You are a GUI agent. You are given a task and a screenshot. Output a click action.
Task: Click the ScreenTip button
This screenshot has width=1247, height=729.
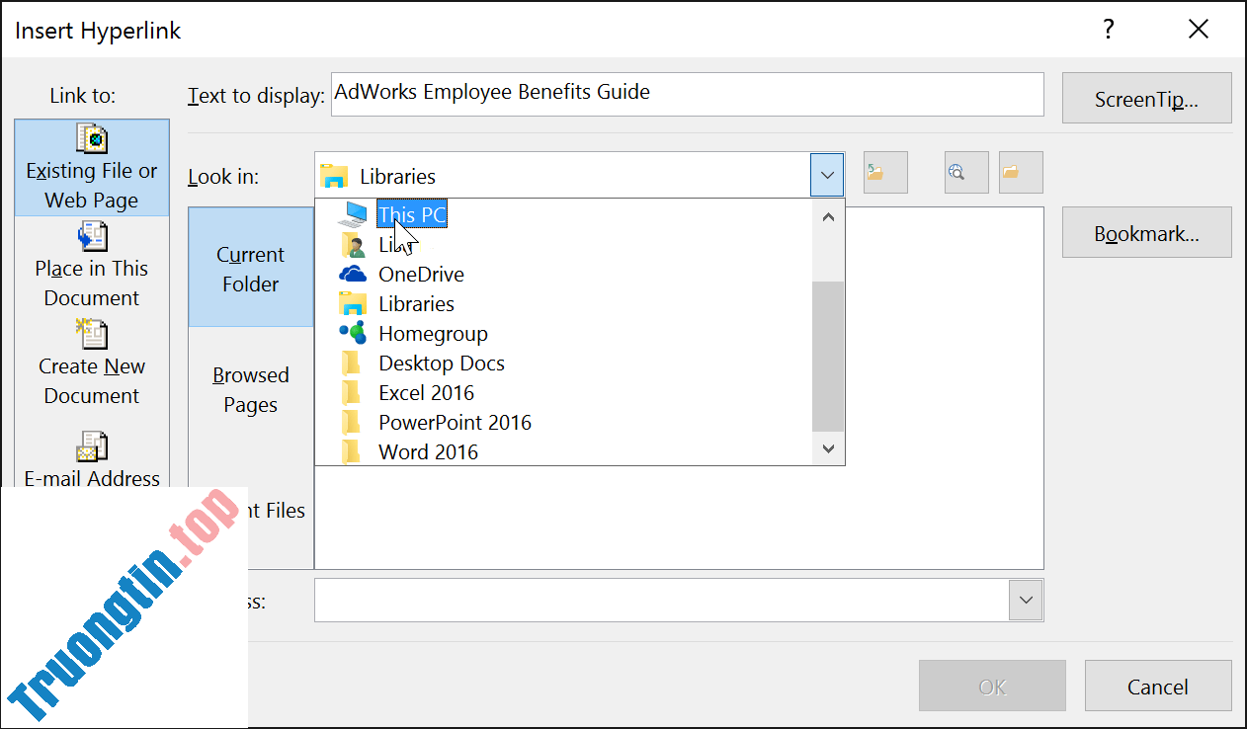[1146, 98]
